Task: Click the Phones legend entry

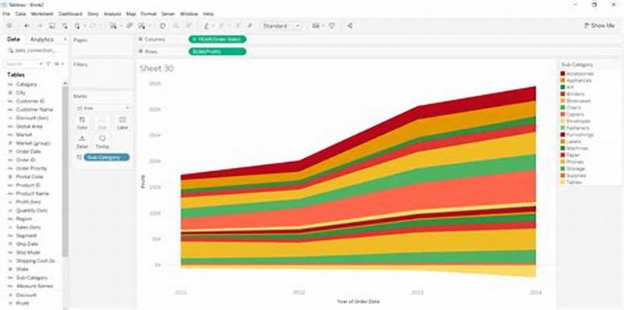Action: (x=574, y=162)
